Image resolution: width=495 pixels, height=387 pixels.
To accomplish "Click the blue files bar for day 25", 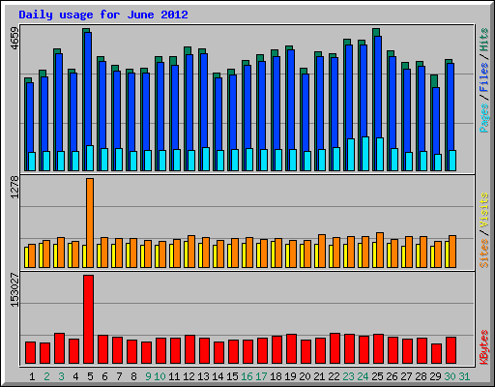I will (378, 87).
